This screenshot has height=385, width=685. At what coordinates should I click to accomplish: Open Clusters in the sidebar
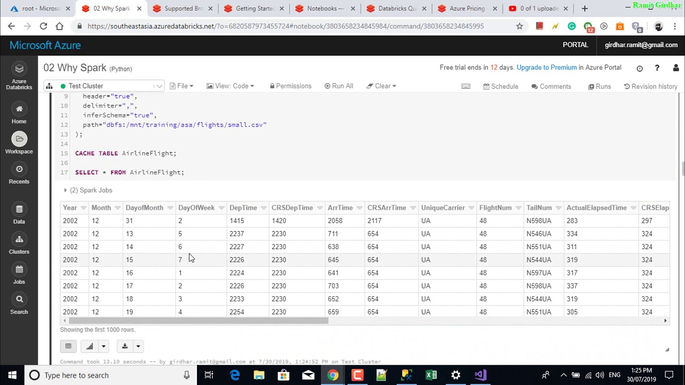coord(19,244)
